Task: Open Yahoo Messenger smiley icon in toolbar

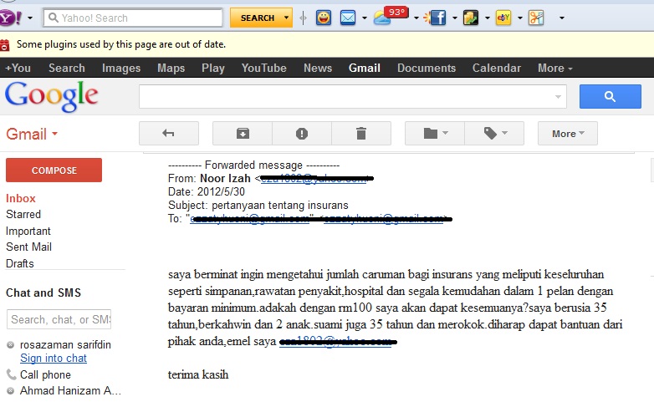Action: 323,18
